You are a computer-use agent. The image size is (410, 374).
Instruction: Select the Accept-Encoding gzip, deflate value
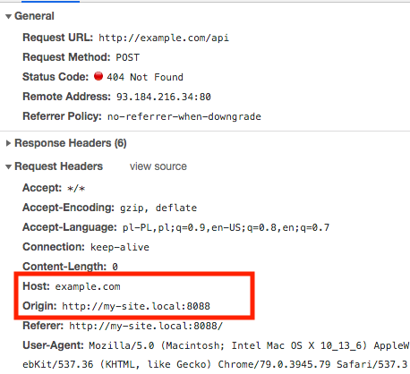[x=158, y=208]
